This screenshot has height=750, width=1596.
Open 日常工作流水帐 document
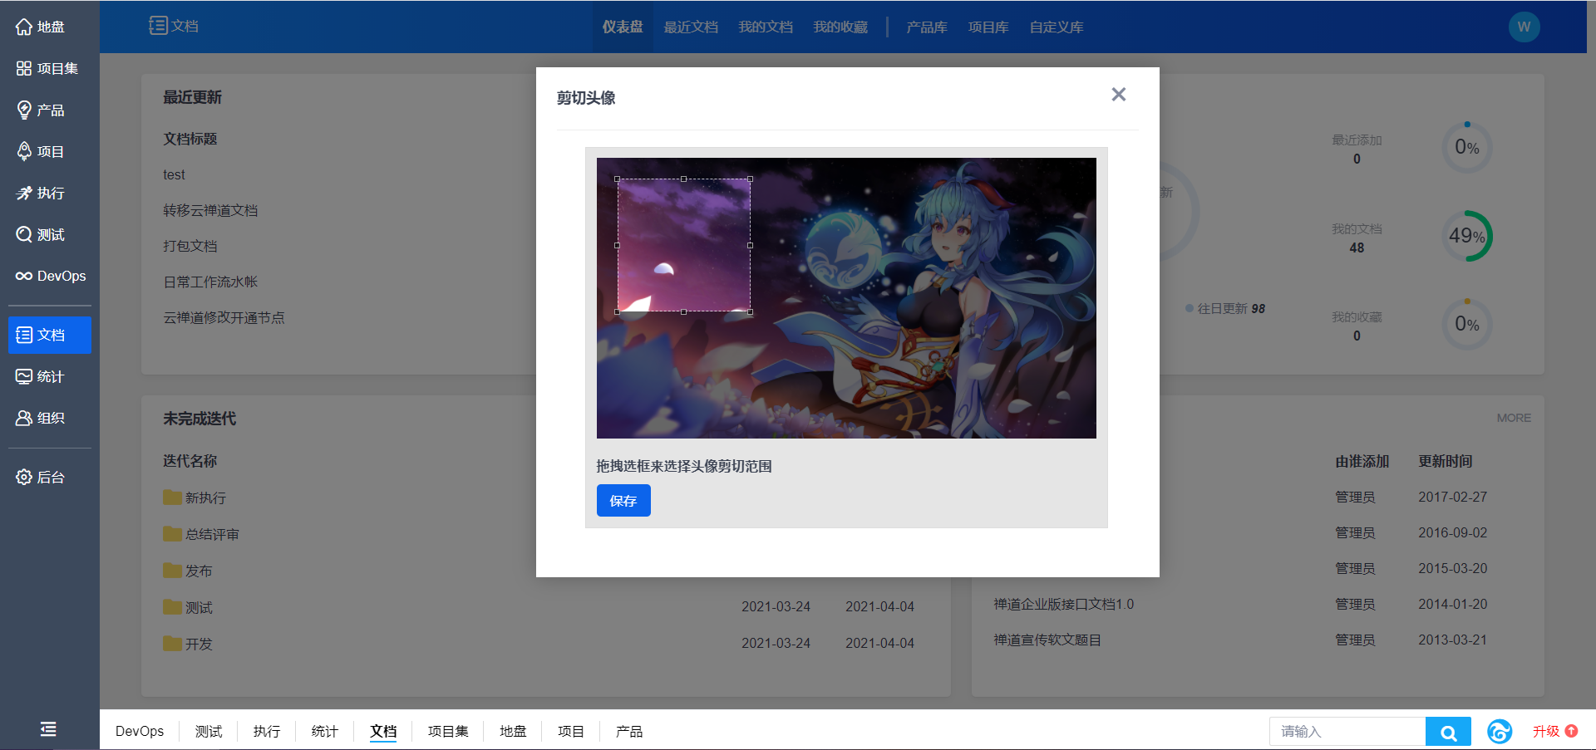[x=210, y=282]
